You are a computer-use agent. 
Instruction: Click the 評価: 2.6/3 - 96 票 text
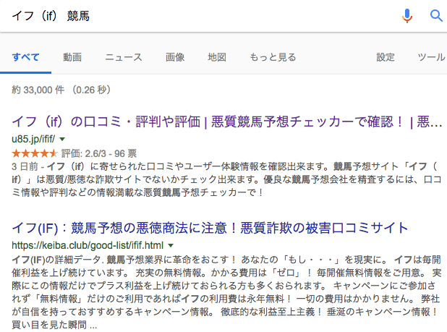click(99, 153)
